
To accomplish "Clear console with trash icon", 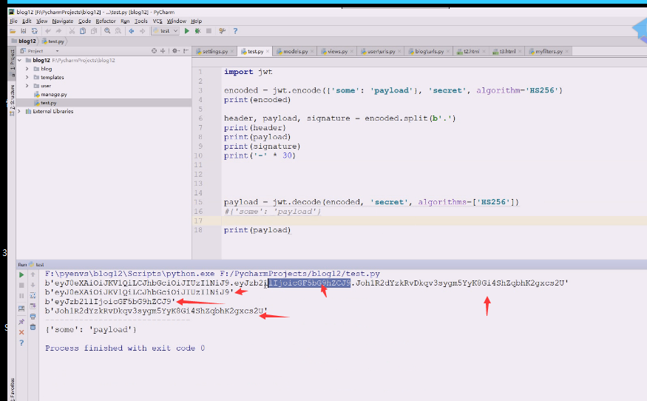I will pos(33,327).
